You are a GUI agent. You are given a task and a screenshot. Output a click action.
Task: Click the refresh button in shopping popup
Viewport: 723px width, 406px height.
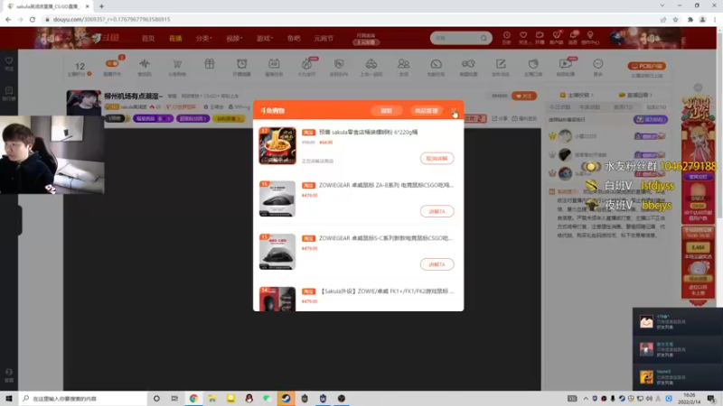(x=387, y=111)
